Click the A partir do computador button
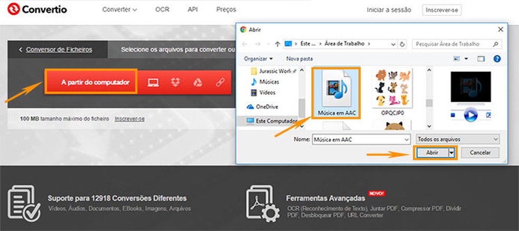Screen dimensions: 519x231 (x=91, y=82)
